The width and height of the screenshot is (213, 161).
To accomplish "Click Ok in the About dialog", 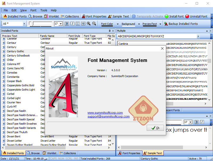I will tap(155, 128).
